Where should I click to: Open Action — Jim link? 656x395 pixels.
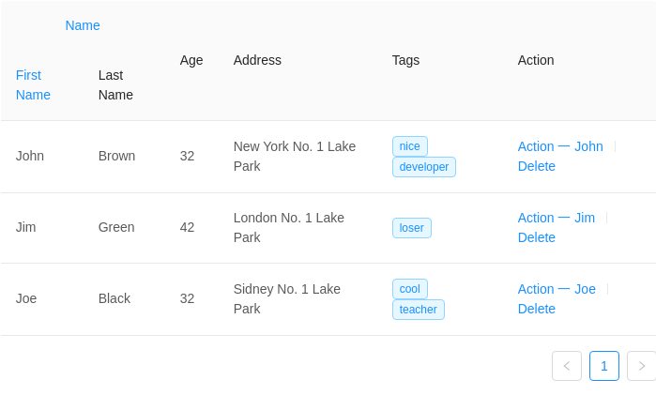point(556,218)
